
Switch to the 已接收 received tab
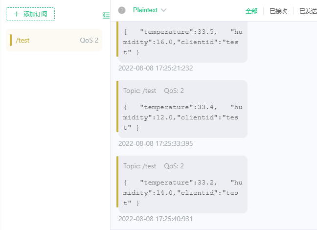(x=278, y=11)
